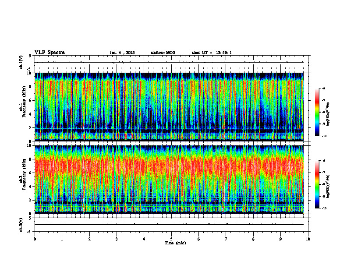Screen dimensions: 347x268
Task: Click the "-6" label on ch.2 colorbar
Action: tap(324, 161)
